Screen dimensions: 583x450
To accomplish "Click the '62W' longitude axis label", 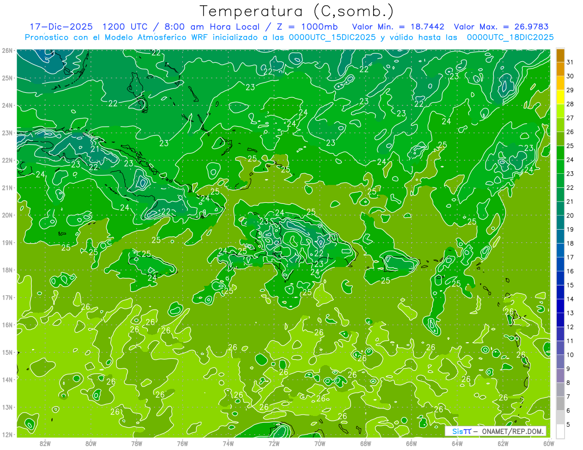I will click(503, 443).
